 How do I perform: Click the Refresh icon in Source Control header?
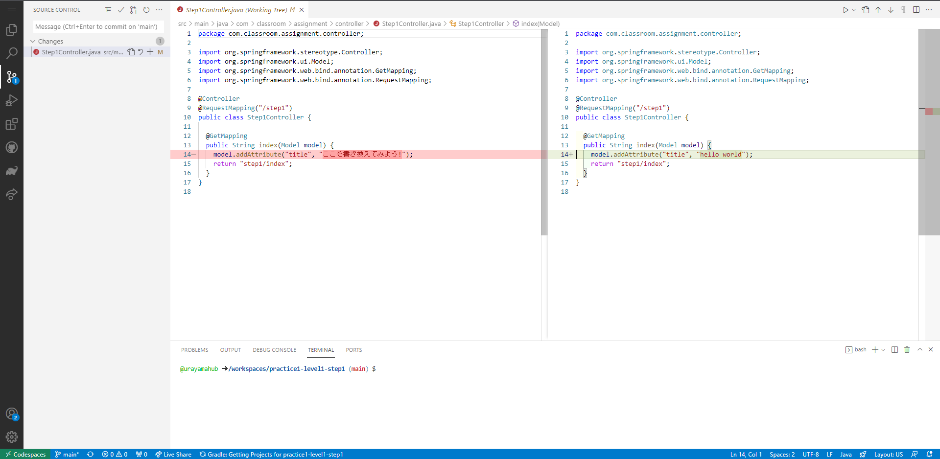click(x=146, y=9)
